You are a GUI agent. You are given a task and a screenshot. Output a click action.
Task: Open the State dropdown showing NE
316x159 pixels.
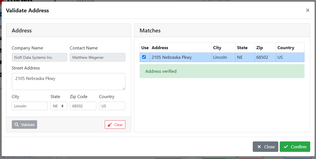59,106
